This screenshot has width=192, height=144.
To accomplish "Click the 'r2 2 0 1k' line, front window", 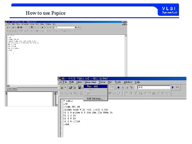I will pos(69,118).
